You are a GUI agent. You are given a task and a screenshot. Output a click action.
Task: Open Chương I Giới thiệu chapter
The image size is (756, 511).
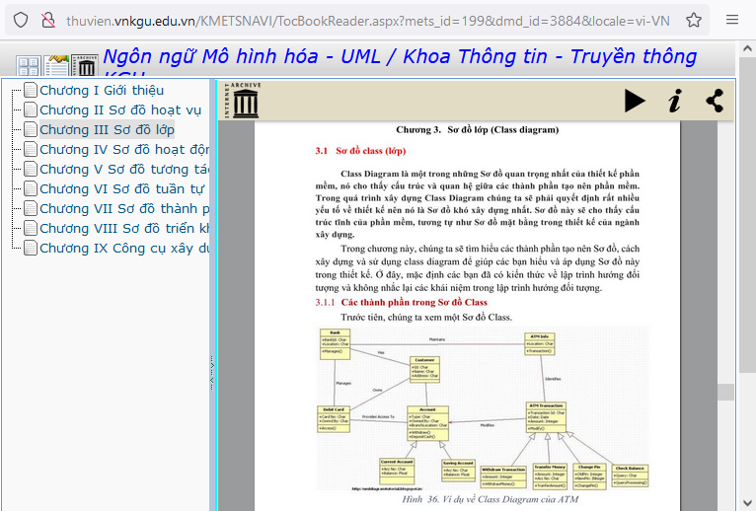(x=101, y=91)
